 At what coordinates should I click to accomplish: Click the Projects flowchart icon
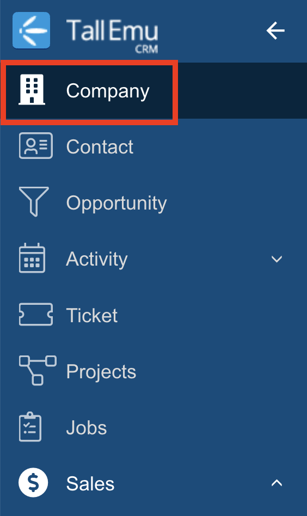click(x=38, y=370)
